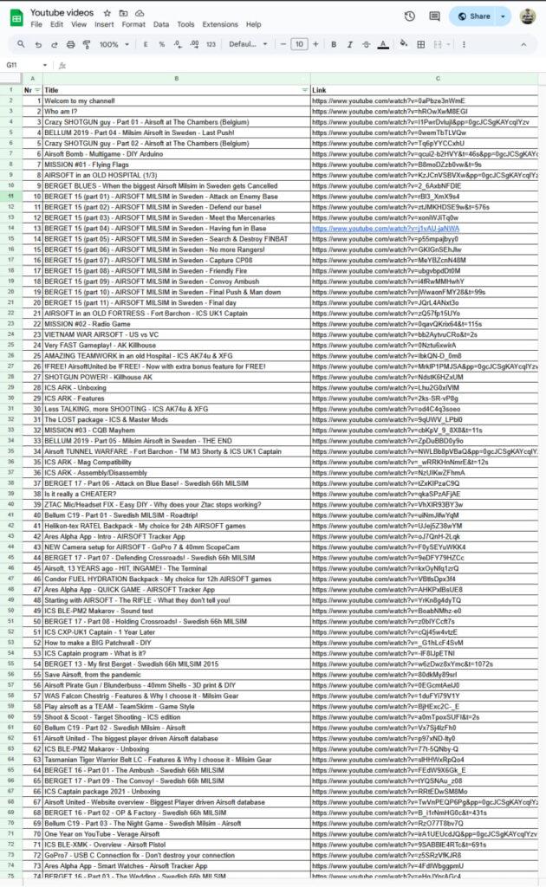Toggle bold formatting
This screenshot has width=546, height=887.
point(334,44)
